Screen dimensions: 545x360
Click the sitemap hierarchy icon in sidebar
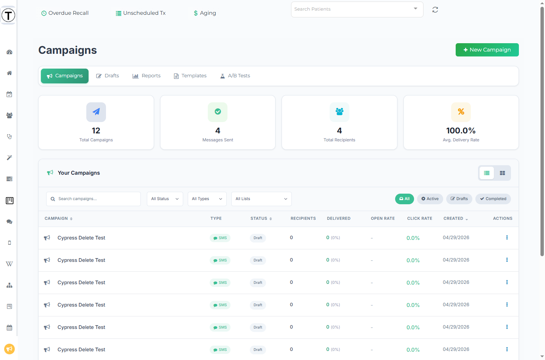point(9,285)
